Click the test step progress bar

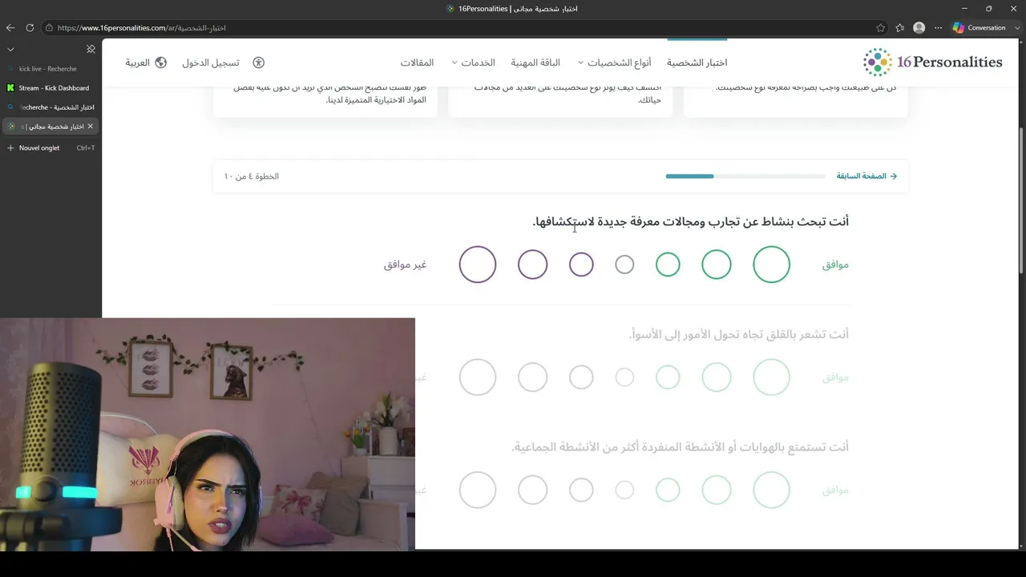click(x=745, y=176)
